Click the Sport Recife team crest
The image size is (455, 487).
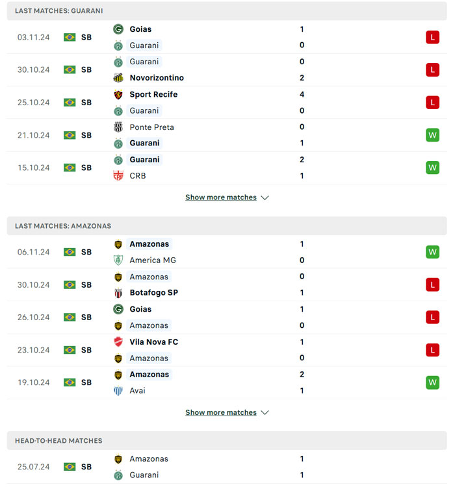point(118,94)
